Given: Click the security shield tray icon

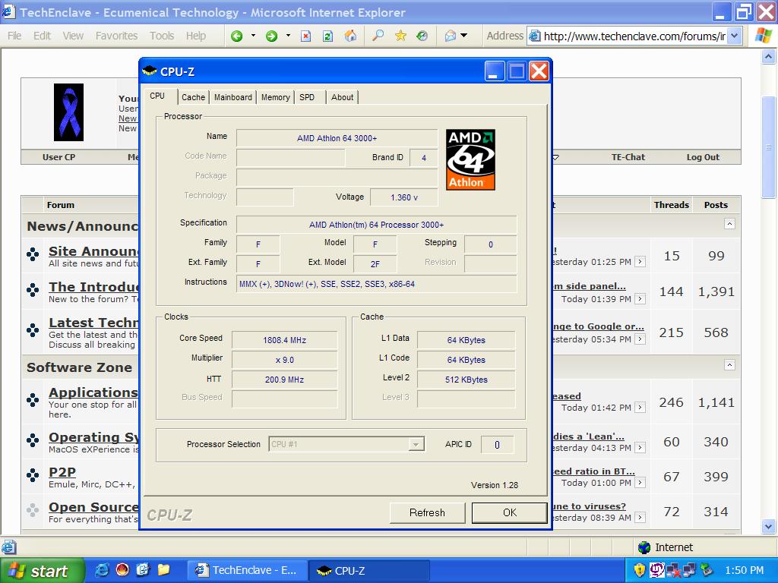Looking at the screenshot, I should click(640, 570).
